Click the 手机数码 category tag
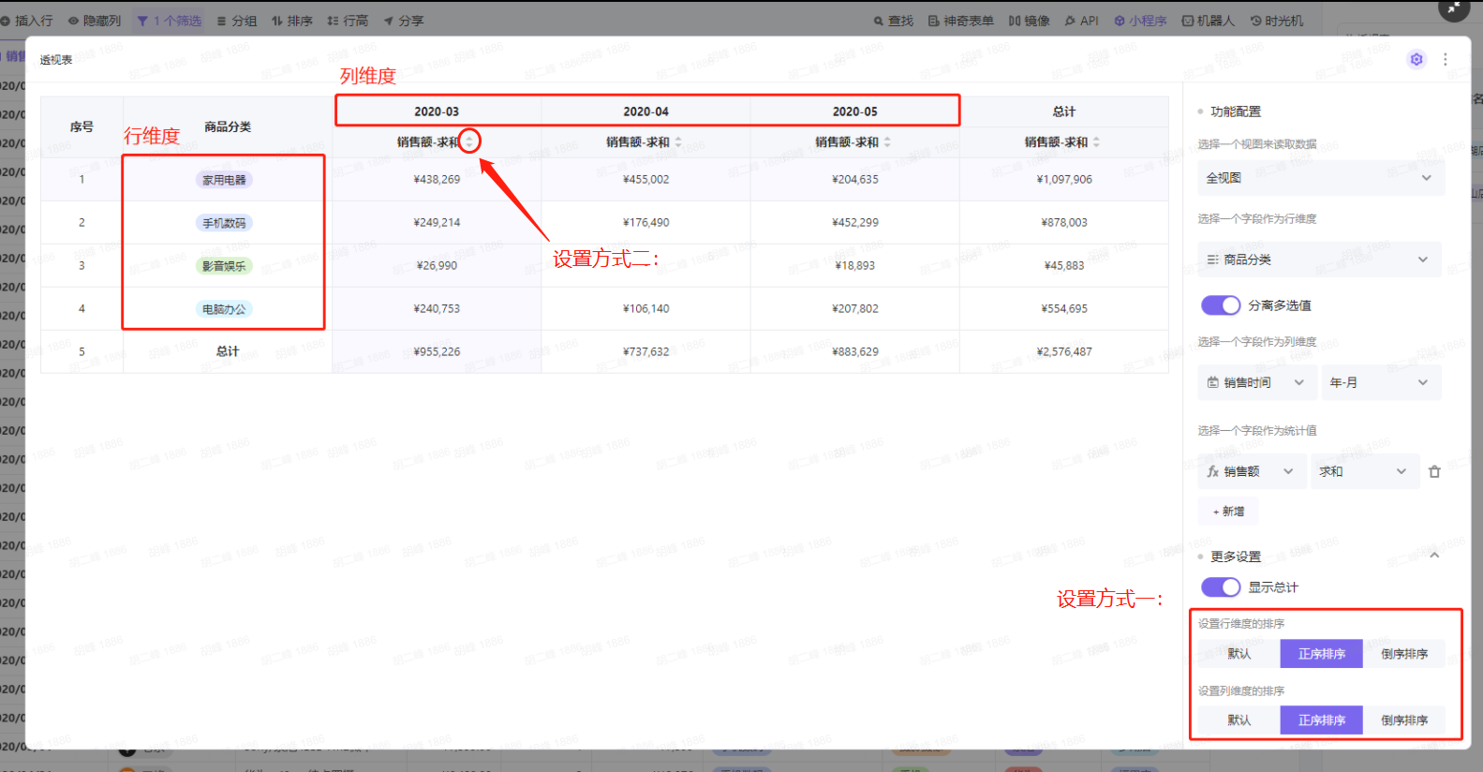This screenshot has height=772, width=1483. coord(225,223)
